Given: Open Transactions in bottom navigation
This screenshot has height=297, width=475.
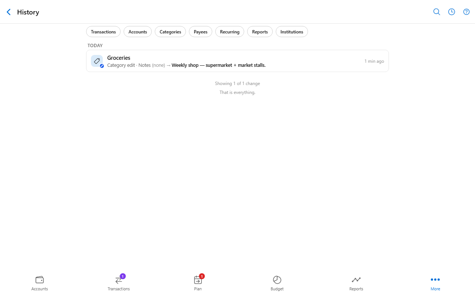Looking at the screenshot, I should pyautogui.click(x=119, y=283).
